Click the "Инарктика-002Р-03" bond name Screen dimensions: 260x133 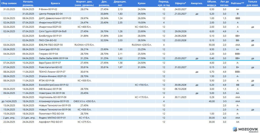50,27
